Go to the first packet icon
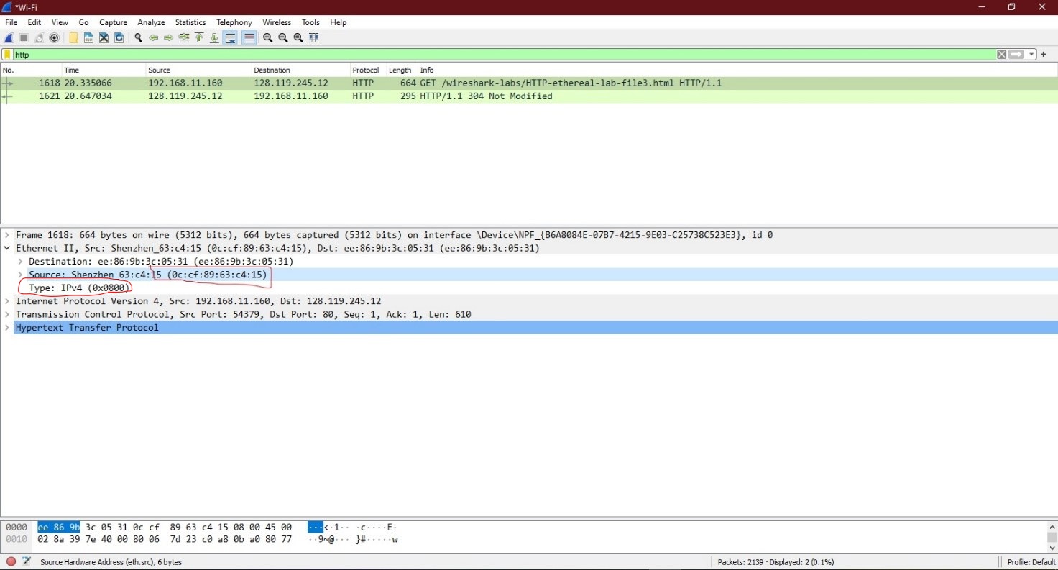This screenshot has width=1058, height=570. pos(199,38)
